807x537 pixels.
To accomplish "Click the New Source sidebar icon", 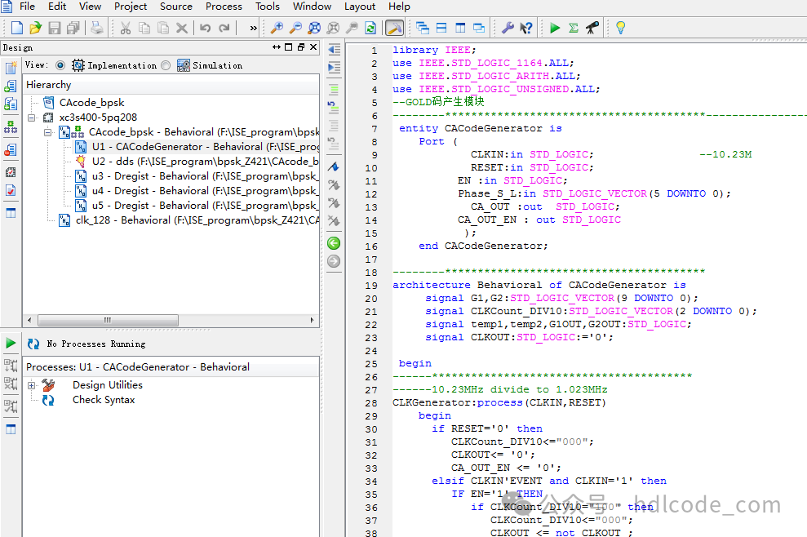I will coord(11,68).
